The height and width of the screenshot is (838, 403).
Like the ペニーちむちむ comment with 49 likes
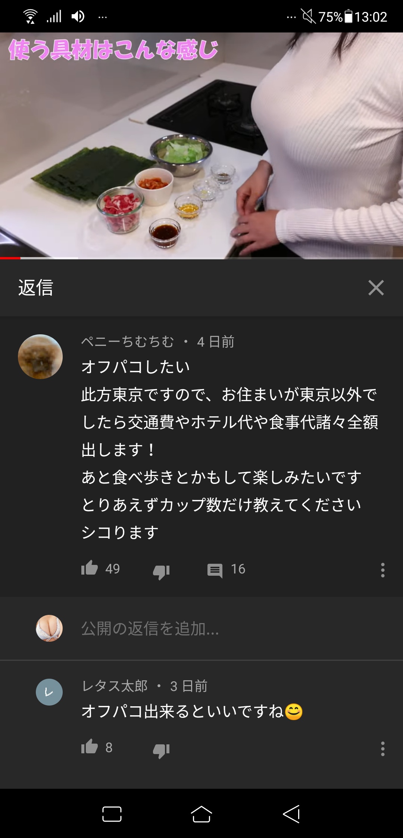click(90, 568)
